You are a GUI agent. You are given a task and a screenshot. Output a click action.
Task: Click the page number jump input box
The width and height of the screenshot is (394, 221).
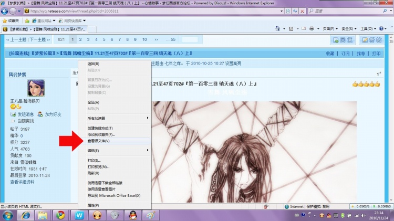coord(190,39)
